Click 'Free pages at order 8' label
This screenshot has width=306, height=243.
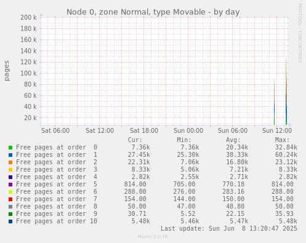(x=57, y=207)
